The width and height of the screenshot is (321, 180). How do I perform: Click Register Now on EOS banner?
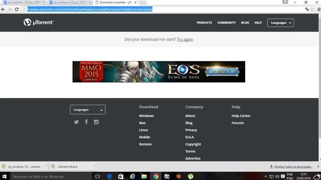tap(222, 72)
